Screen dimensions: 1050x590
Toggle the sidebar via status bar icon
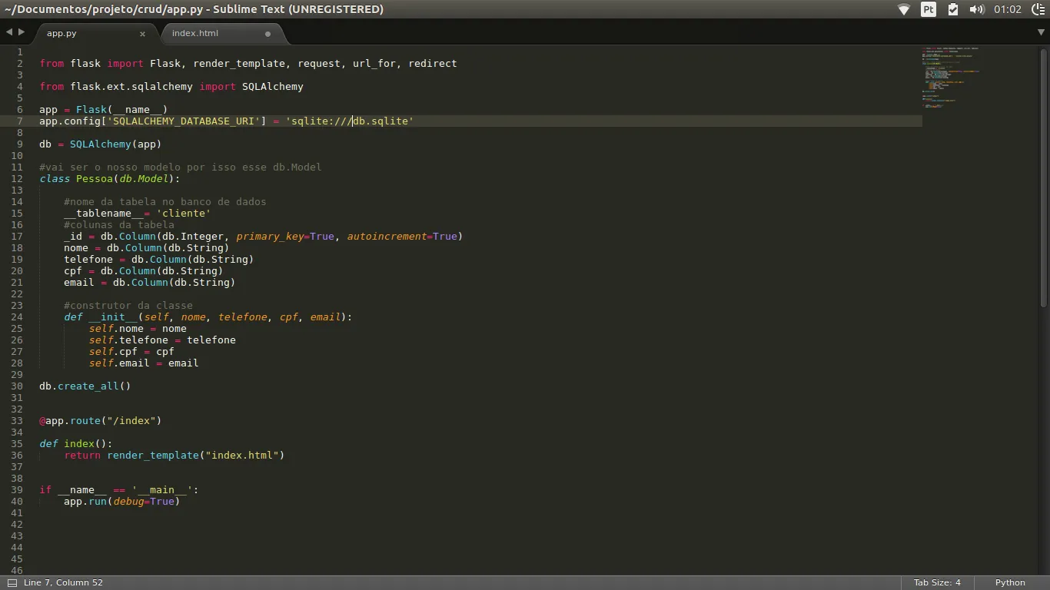(12, 583)
